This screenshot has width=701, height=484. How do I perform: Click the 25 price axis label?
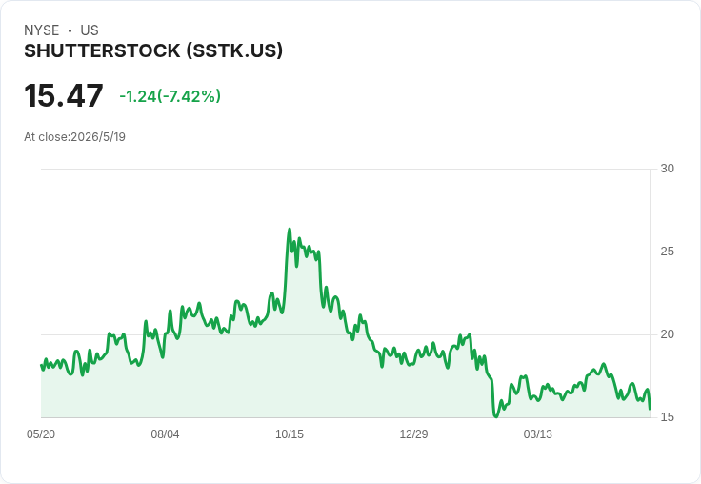point(667,252)
